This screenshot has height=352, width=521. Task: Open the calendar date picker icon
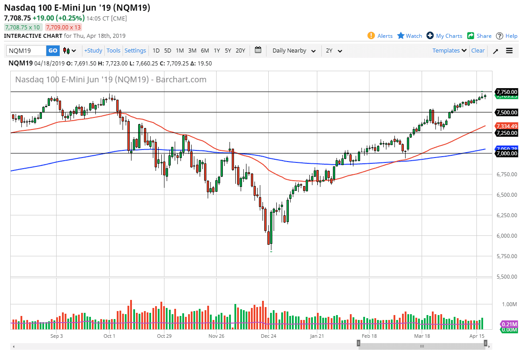coord(258,50)
